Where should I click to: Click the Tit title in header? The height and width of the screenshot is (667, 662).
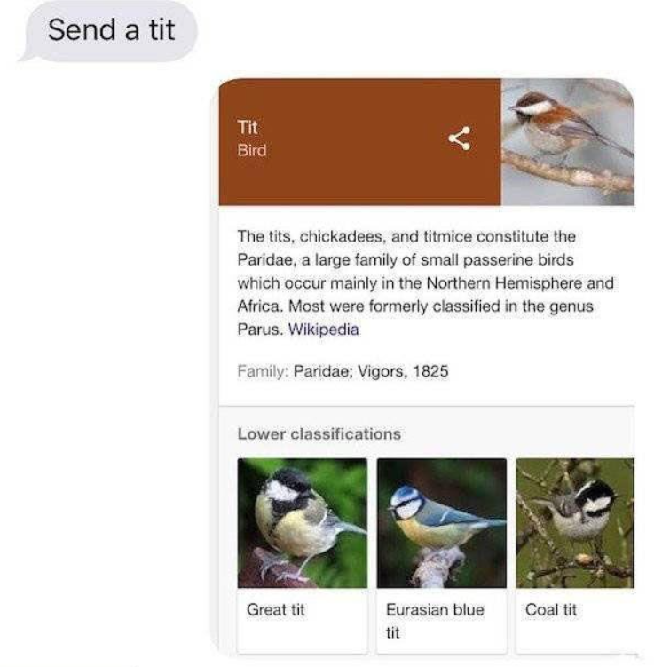248,127
